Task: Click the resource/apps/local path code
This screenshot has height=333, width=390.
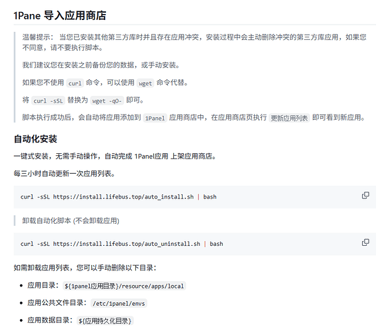Action: [x=124, y=286]
